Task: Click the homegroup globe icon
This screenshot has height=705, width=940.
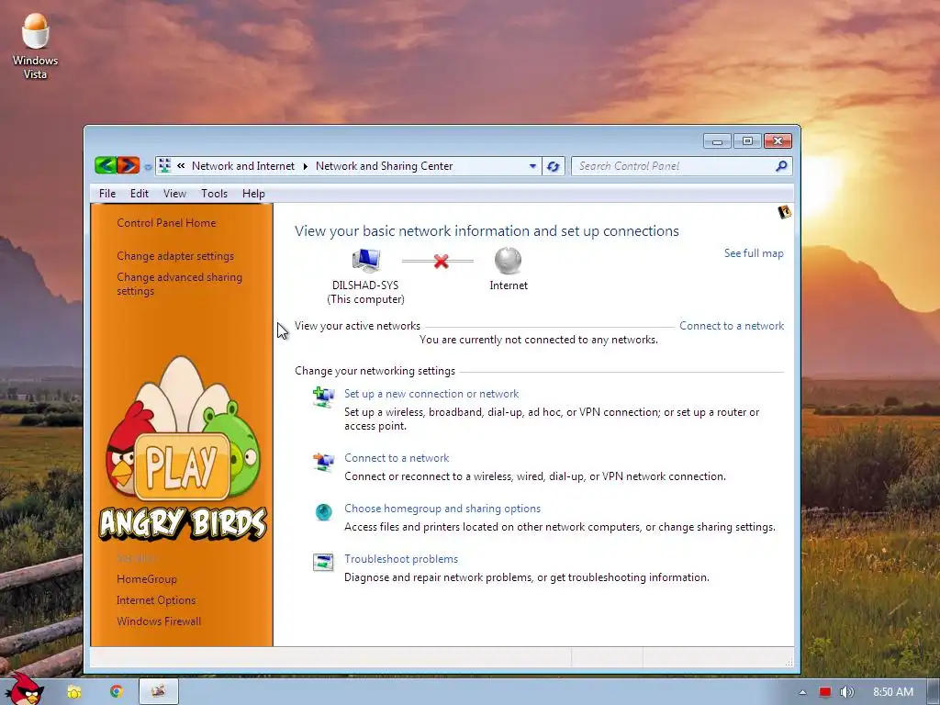Action: (x=324, y=512)
